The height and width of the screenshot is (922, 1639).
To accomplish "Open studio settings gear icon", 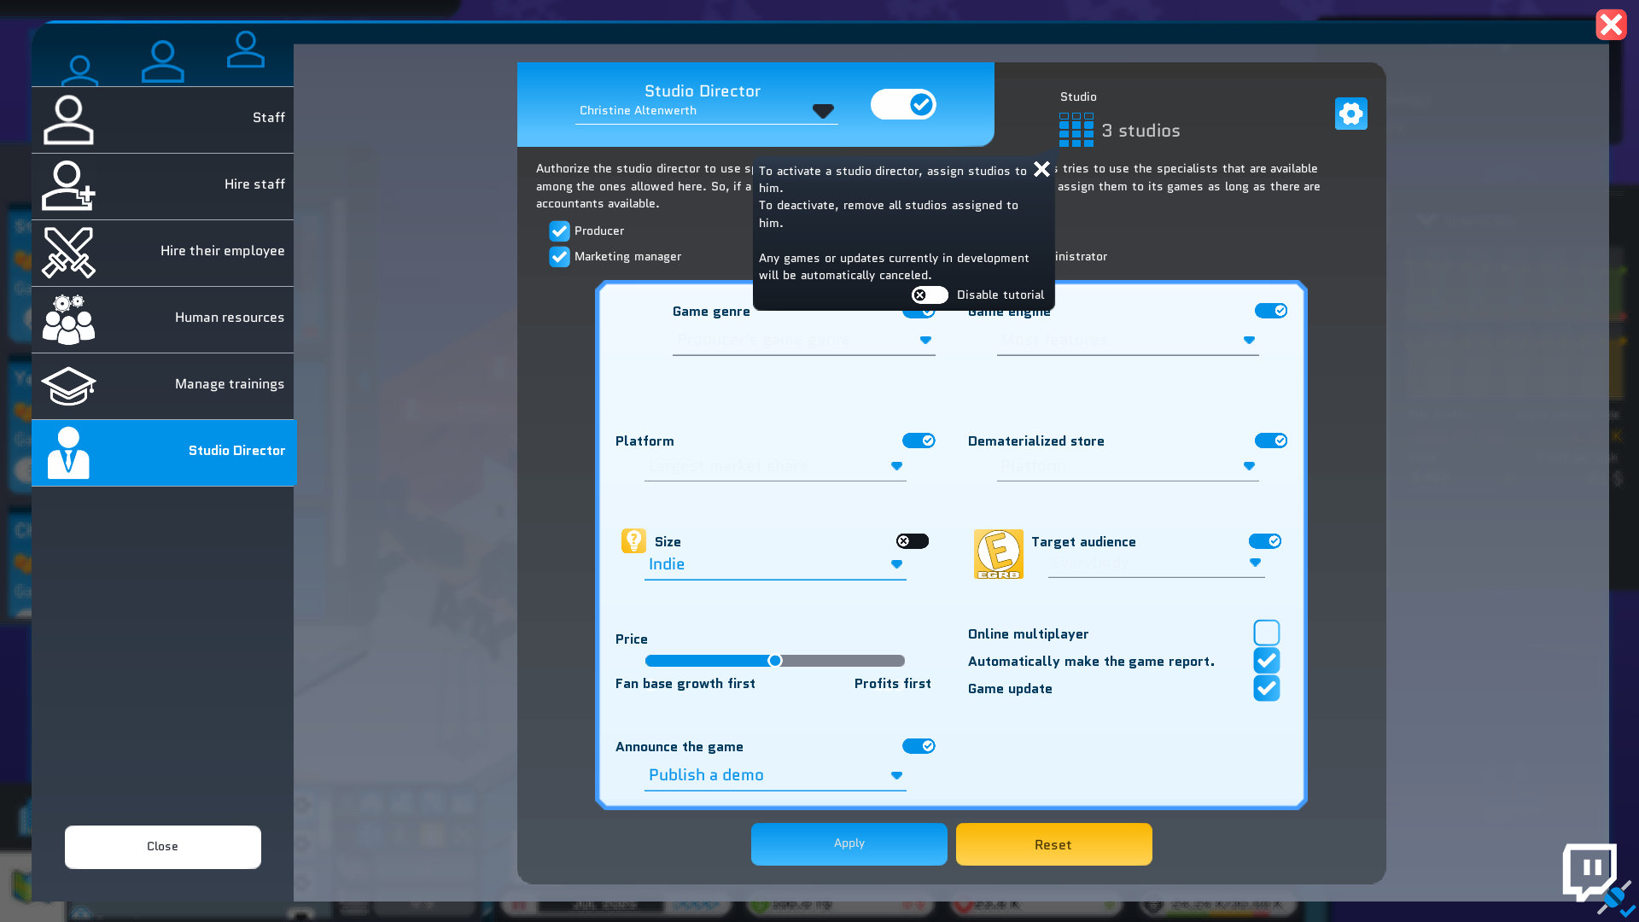I will pyautogui.click(x=1350, y=114).
